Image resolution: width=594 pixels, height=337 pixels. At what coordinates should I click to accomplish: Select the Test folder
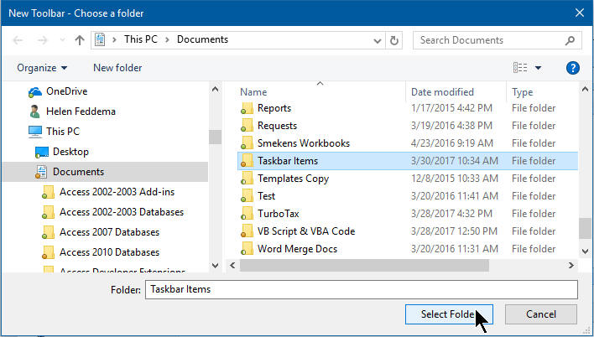(x=266, y=196)
